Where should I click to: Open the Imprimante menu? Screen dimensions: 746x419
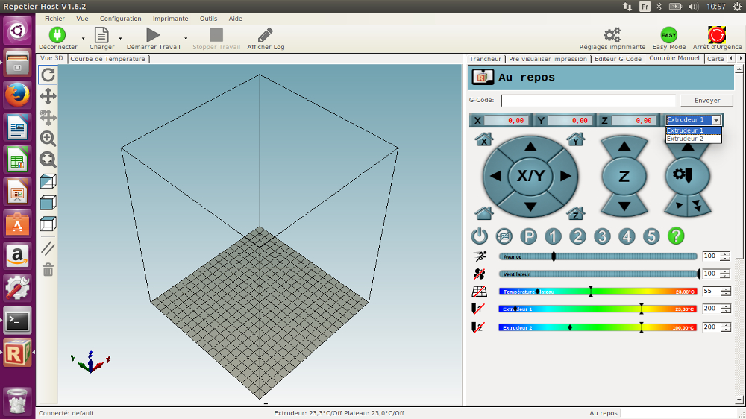coord(170,19)
